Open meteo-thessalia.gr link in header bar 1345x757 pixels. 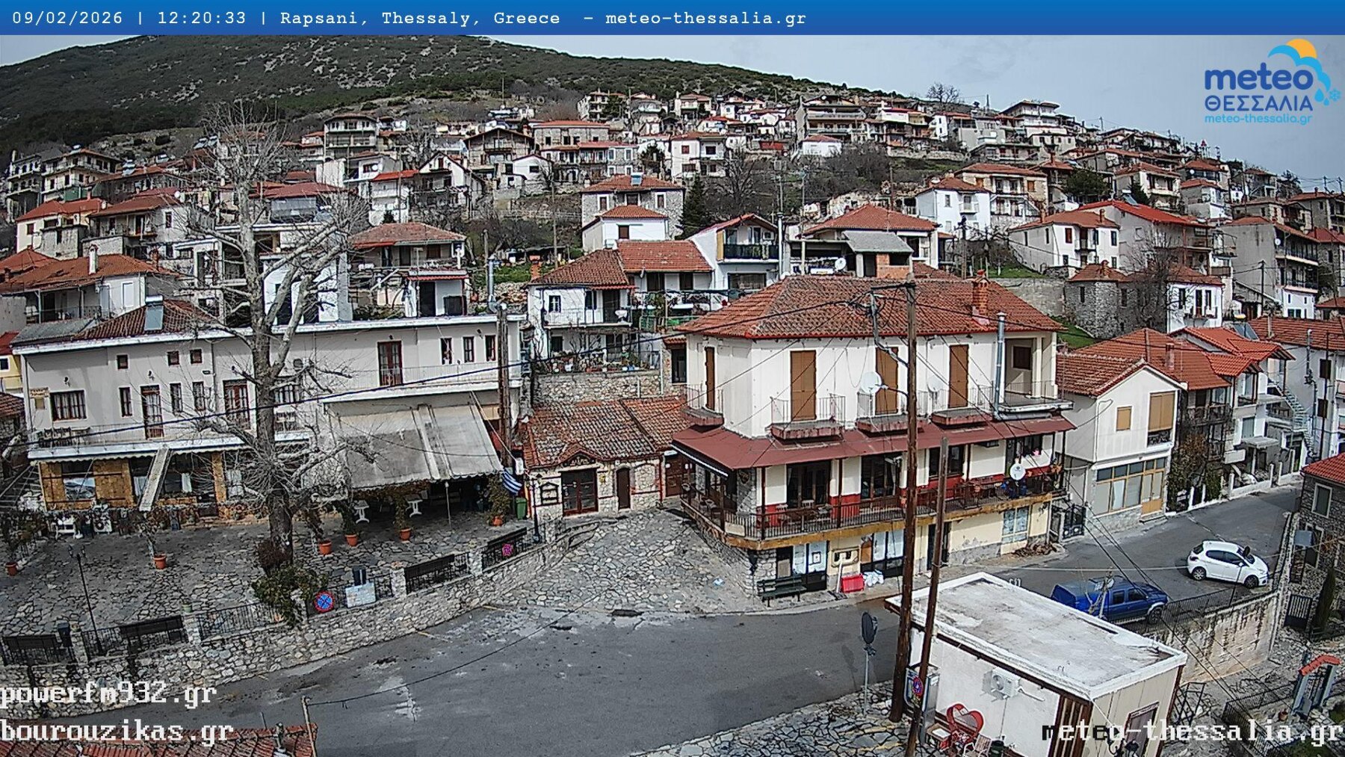[705, 18]
